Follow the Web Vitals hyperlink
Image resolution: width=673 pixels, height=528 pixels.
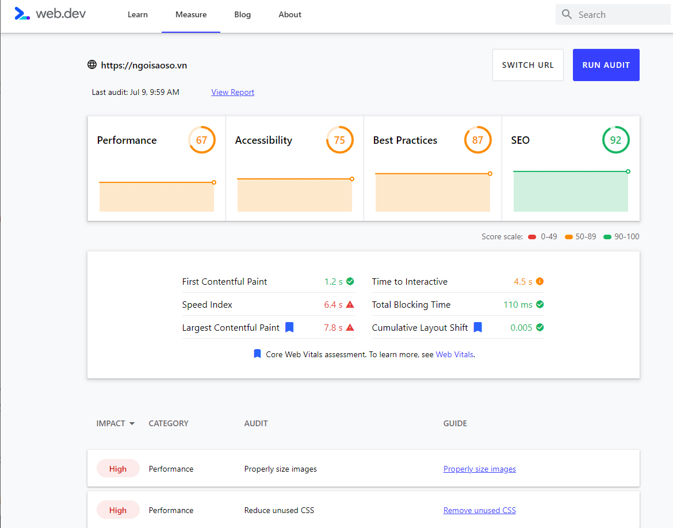pyautogui.click(x=454, y=354)
